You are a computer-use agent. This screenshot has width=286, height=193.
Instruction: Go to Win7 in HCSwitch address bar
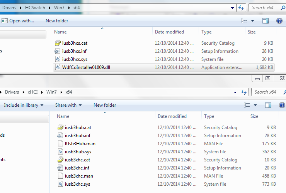click(59, 8)
